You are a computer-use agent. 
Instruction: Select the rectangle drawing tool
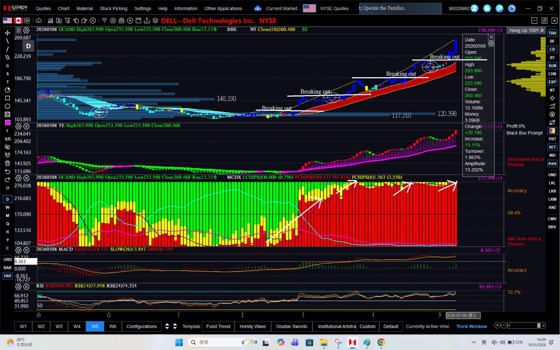point(7,98)
